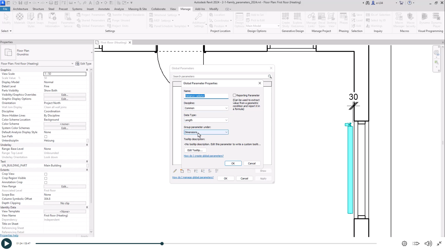Expand the Data Type dropdown showing Length
445x250 pixels.
(x=206, y=120)
